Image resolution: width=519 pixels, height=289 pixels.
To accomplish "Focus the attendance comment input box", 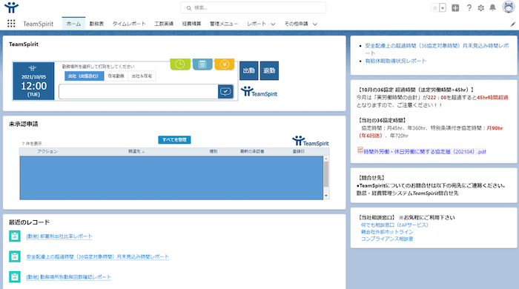I will point(139,92).
